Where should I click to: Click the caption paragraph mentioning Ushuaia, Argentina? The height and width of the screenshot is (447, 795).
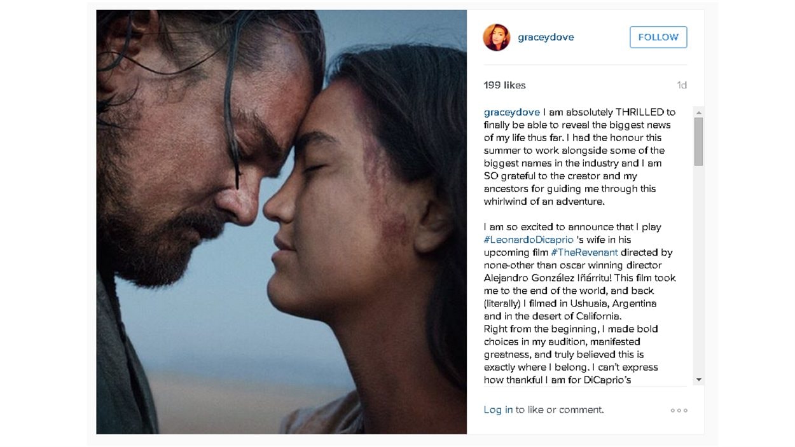tap(579, 272)
